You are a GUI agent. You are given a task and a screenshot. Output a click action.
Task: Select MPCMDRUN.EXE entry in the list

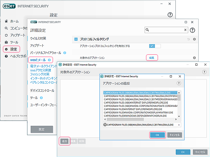coord(141,116)
